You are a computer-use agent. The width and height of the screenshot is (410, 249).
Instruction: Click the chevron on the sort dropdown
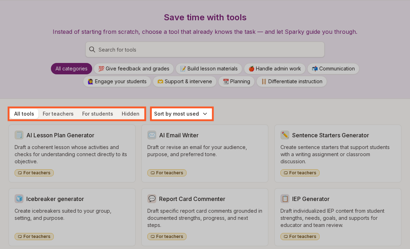205,114
